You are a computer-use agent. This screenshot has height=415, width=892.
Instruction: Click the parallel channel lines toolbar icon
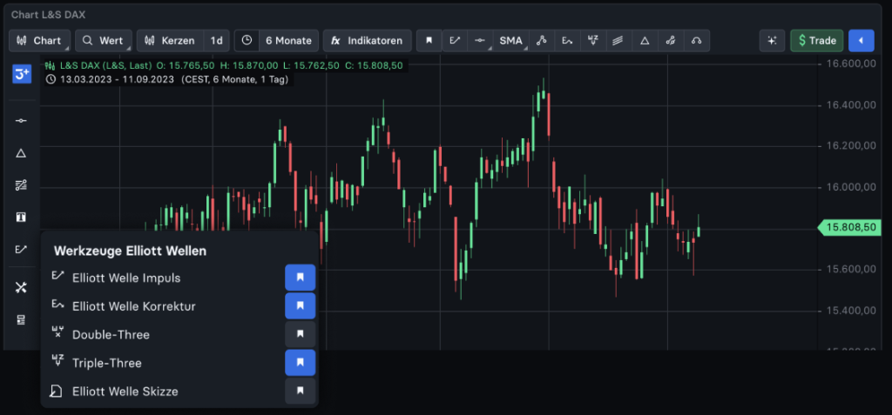coord(618,41)
